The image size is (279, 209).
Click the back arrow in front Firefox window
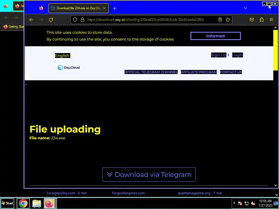(x=31, y=20)
